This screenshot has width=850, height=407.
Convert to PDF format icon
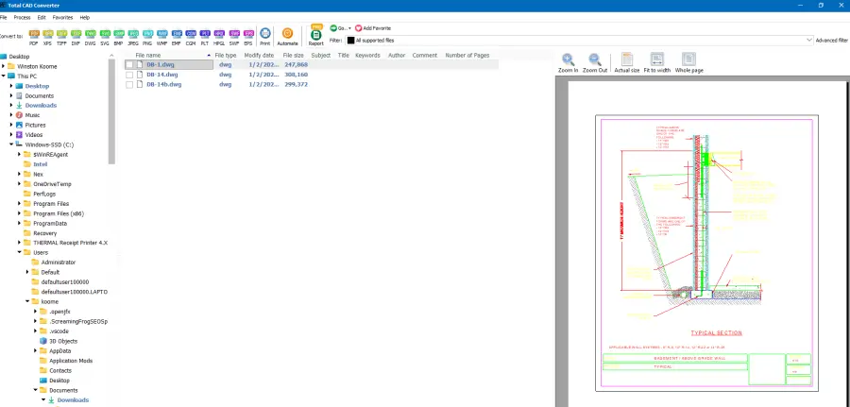(34, 36)
